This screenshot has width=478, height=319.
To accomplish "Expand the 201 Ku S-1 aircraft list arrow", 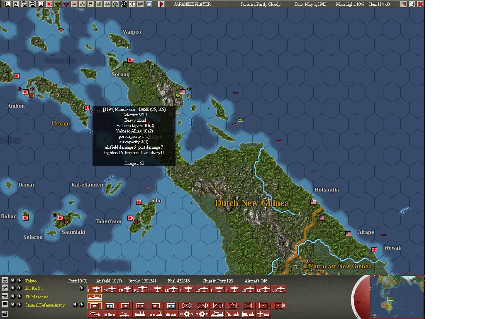I will pyautogui.click(x=81, y=288).
